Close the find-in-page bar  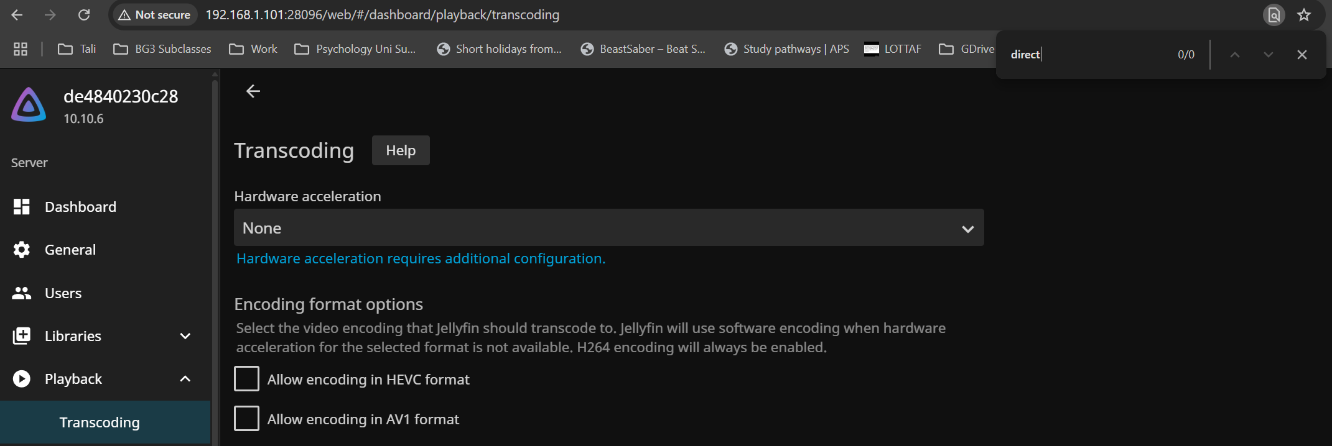click(1302, 55)
